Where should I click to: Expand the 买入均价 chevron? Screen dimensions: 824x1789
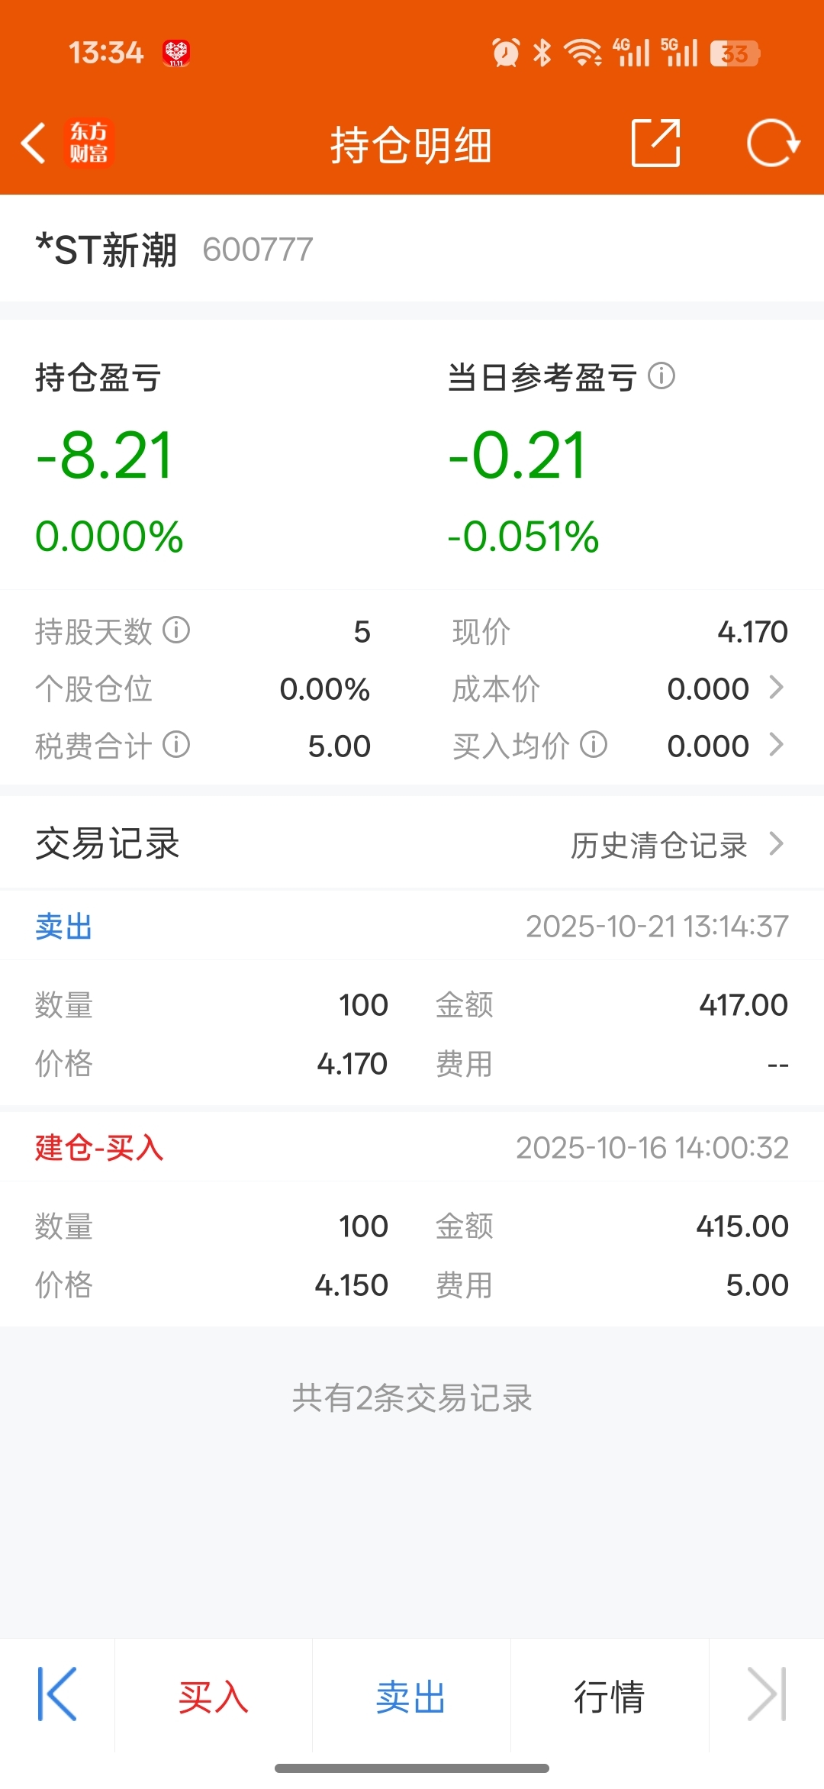[776, 745]
